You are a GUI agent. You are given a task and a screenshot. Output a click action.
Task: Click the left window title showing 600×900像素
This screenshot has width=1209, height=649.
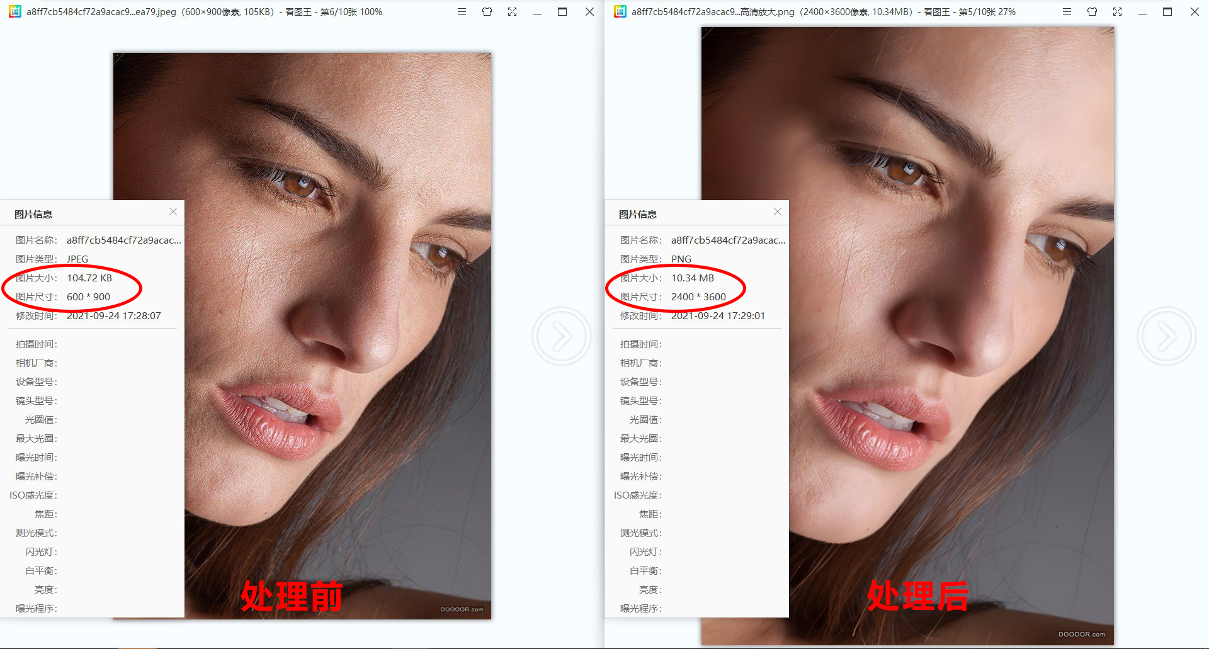[204, 12]
